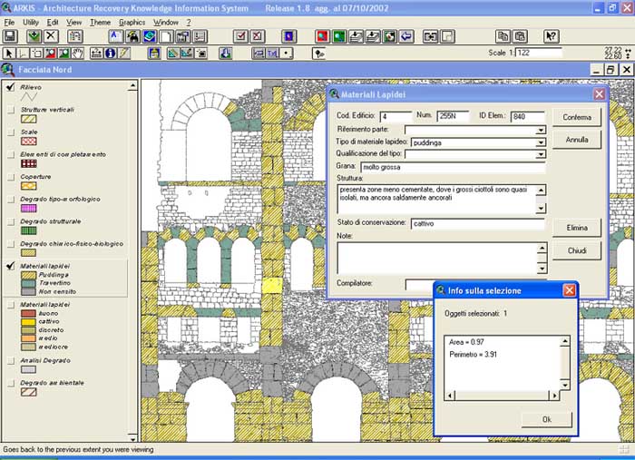Click the X cut toolbar icon
The width and height of the screenshot is (635, 460).
pyautogui.click(x=52, y=36)
